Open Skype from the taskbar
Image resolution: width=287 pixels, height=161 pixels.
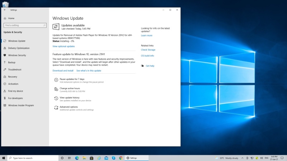[x=113, y=158]
